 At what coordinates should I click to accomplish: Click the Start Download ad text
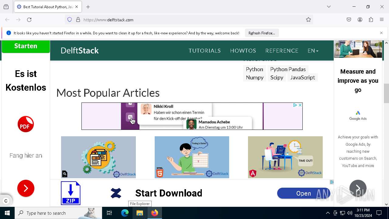(169, 193)
